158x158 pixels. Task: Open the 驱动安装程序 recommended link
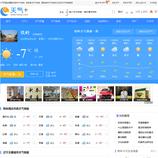pos(145,127)
